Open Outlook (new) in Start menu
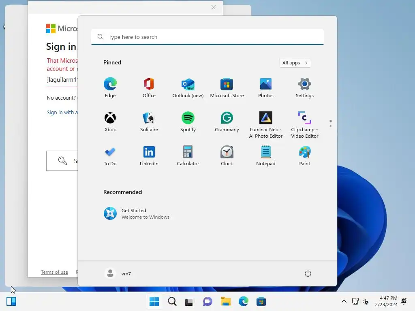Screen dimensions: 415x311 pyautogui.click(x=188, y=88)
